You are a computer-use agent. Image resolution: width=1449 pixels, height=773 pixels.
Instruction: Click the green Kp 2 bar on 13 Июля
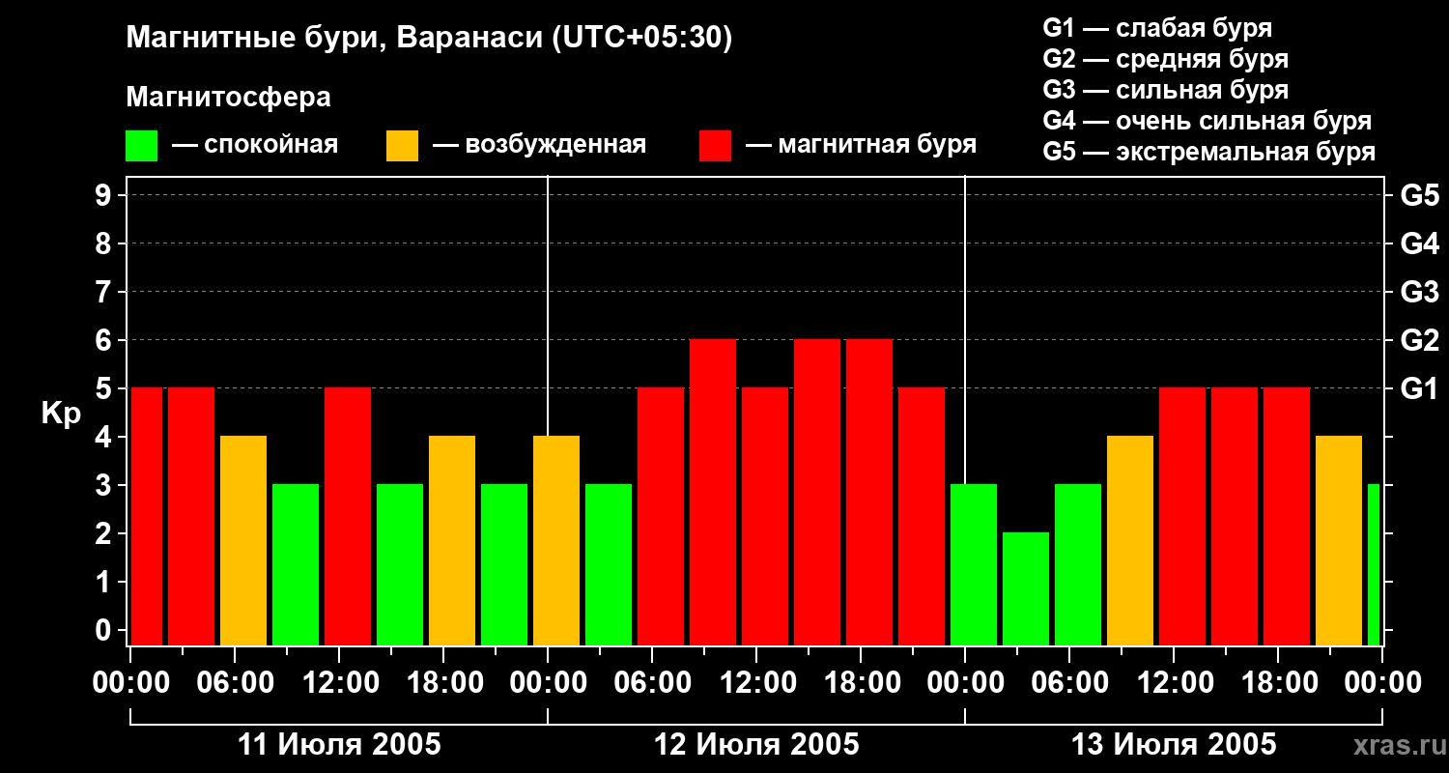[1026, 588]
